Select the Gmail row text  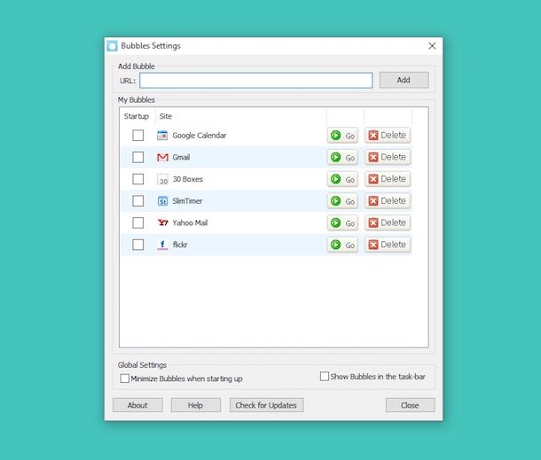pos(181,157)
